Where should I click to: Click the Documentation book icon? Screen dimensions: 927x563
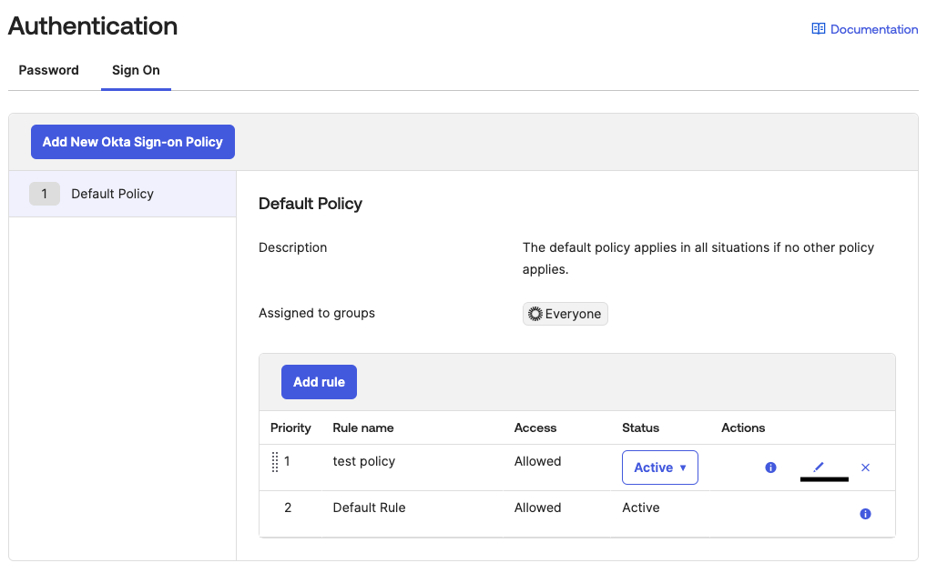tap(818, 29)
